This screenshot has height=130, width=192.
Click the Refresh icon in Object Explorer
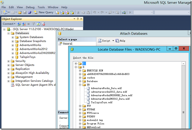click(x=38, y=24)
